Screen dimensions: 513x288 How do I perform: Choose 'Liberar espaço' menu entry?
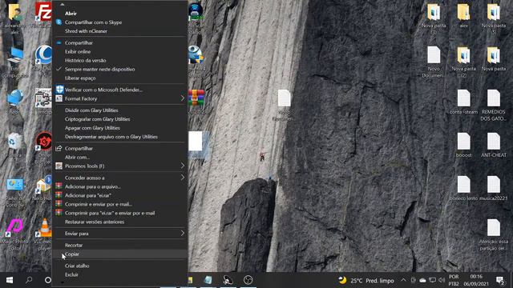tap(119, 78)
